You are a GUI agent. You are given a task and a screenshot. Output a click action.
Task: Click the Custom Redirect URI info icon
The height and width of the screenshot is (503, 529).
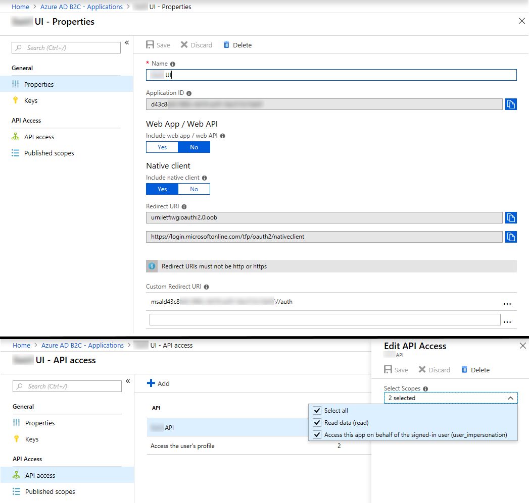point(207,287)
